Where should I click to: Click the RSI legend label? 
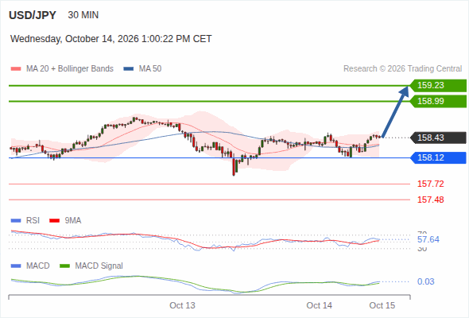[33, 221]
